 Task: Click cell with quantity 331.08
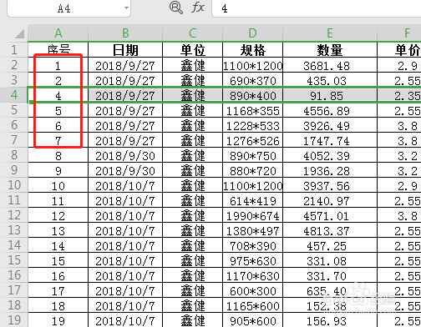click(330, 260)
